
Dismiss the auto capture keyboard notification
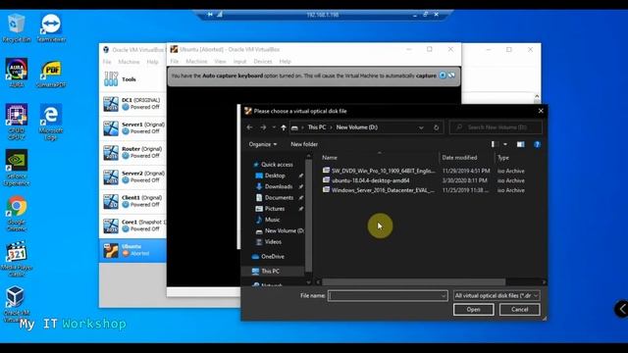[x=443, y=76]
